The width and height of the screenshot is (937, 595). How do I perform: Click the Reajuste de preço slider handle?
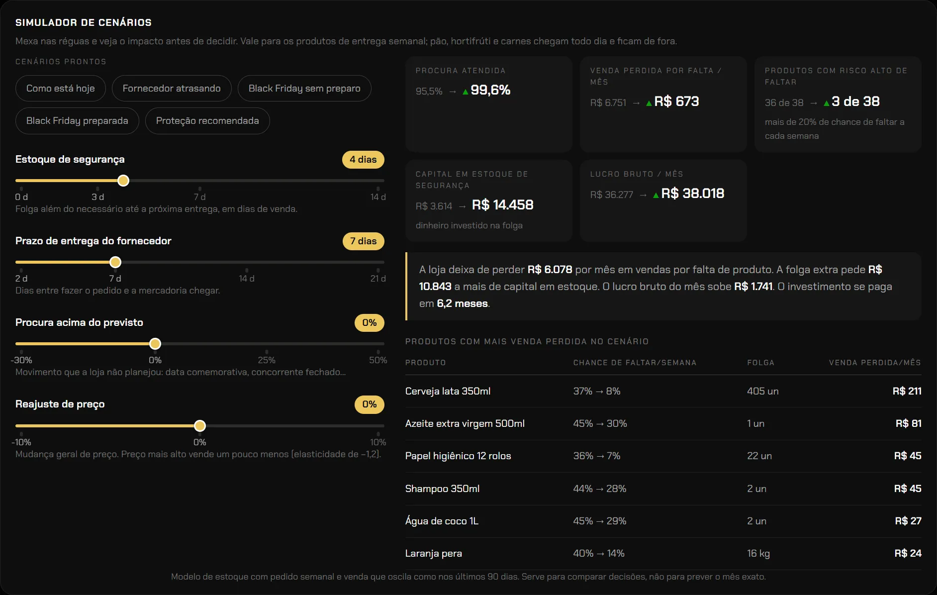(200, 426)
